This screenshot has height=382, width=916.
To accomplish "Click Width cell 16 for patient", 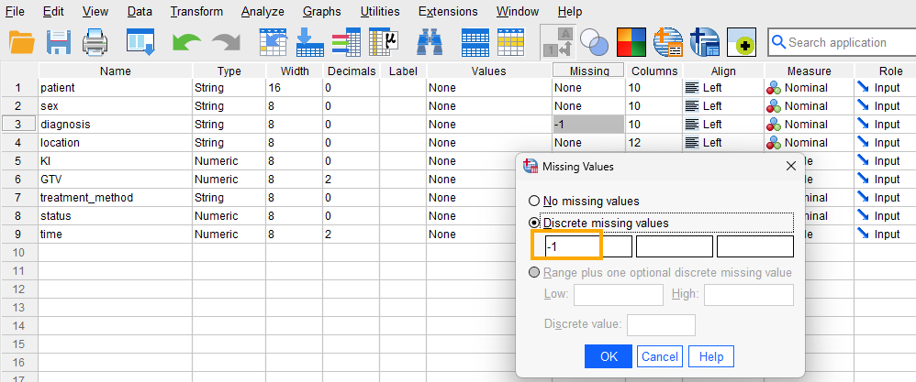I will (x=294, y=88).
